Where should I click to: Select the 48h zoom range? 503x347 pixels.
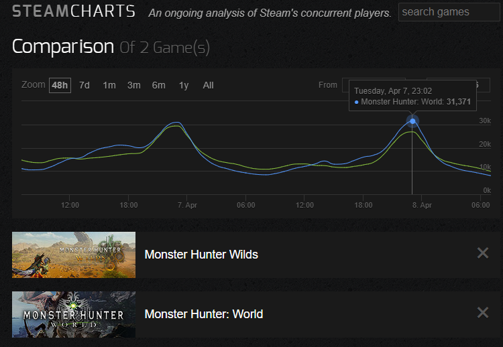pyautogui.click(x=60, y=85)
